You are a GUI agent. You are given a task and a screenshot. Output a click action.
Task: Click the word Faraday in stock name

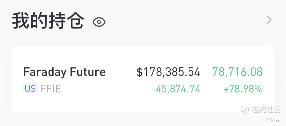coord(45,73)
